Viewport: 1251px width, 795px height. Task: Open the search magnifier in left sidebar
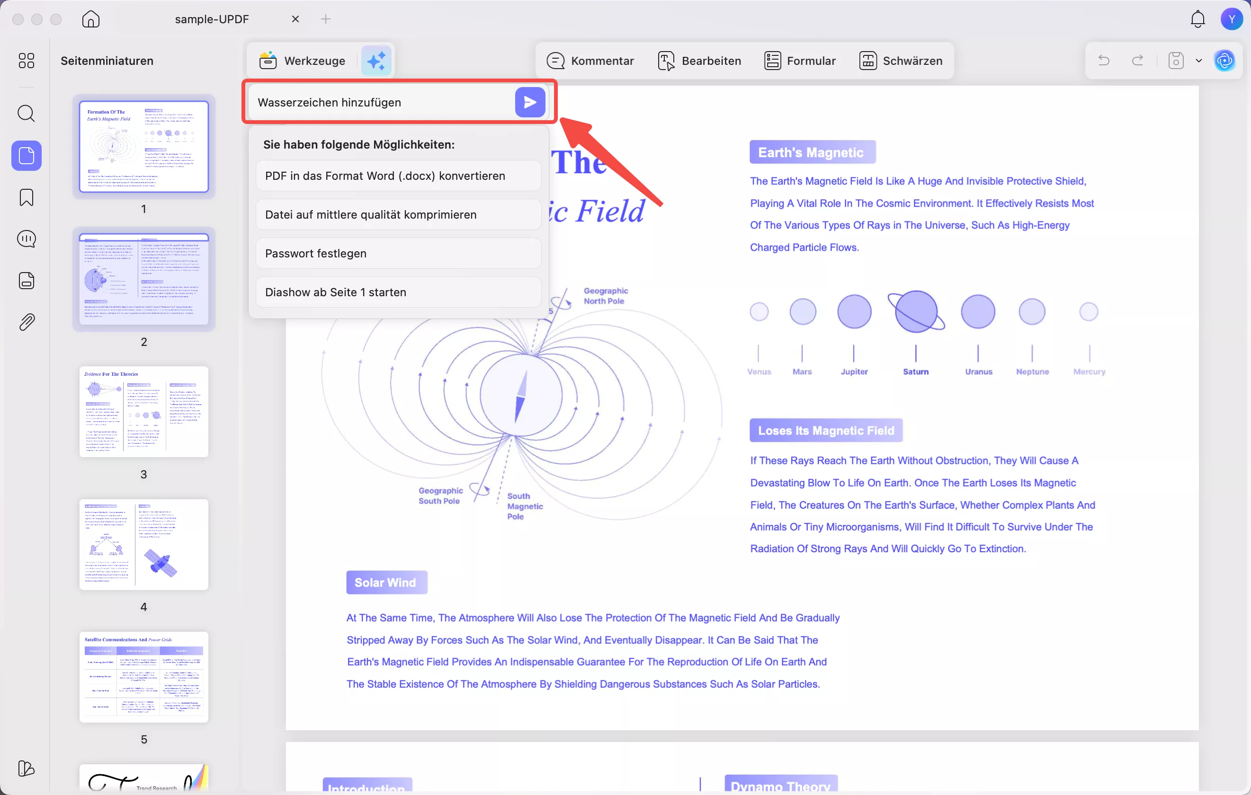[x=27, y=113]
